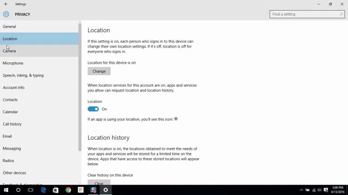The height and width of the screenshot is (195, 348).
Task: Open Messaging privacy settings
Action: (x=39, y=148)
